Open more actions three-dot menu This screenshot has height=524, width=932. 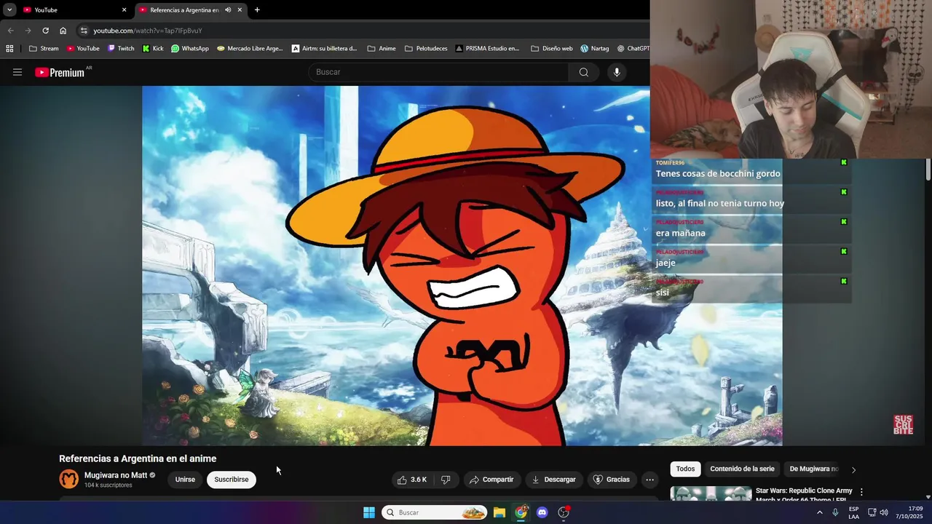[x=649, y=480]
